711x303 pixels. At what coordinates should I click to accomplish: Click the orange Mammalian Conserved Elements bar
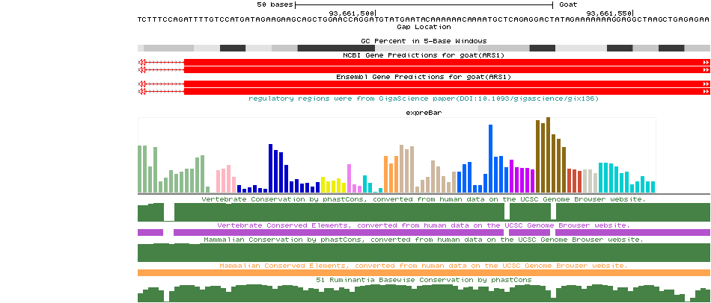point(424,273)
